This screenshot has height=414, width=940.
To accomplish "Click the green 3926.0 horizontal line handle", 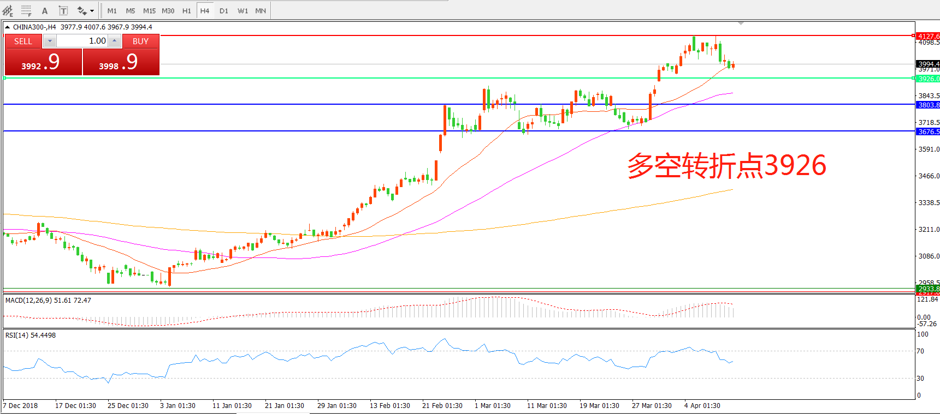I will click(913, 78).
